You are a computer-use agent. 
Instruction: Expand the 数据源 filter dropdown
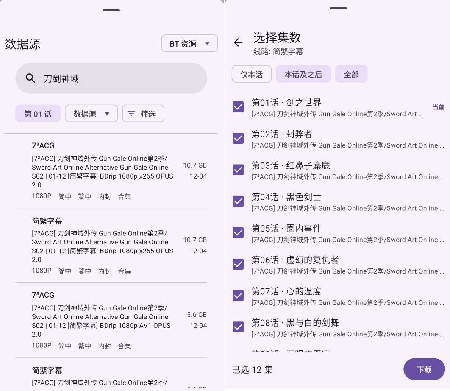[91, 114]
